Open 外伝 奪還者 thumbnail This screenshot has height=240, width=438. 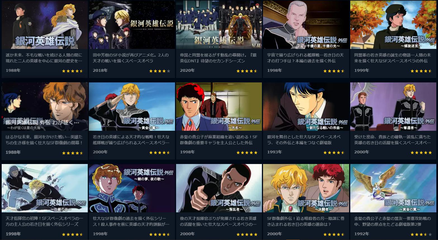[393, 106]
